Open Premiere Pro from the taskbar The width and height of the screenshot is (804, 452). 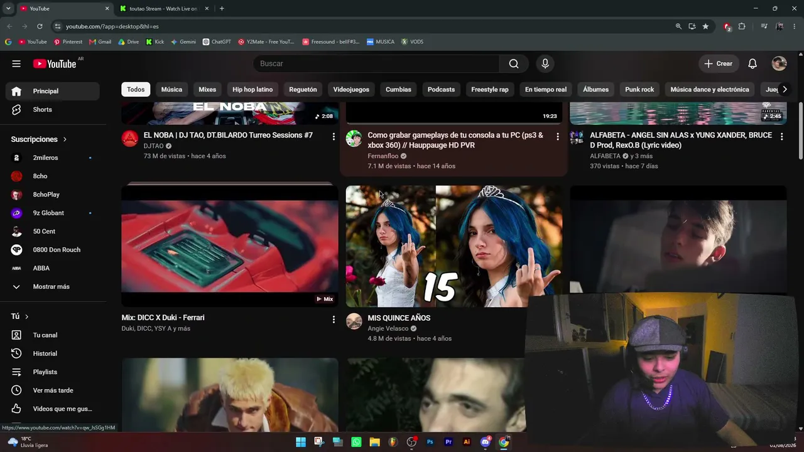tap(448, 442)
